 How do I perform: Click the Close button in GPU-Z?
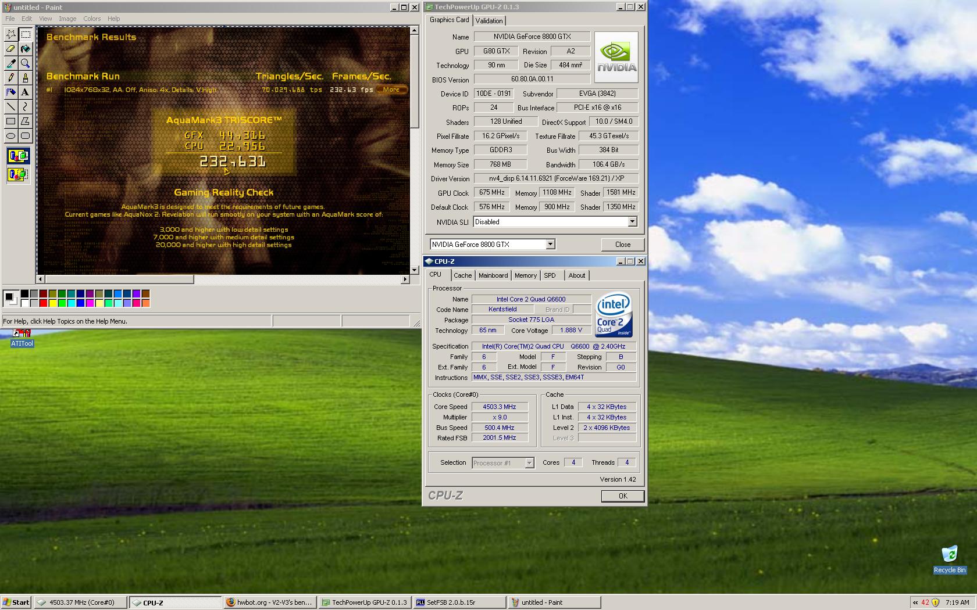click(623, 245)
